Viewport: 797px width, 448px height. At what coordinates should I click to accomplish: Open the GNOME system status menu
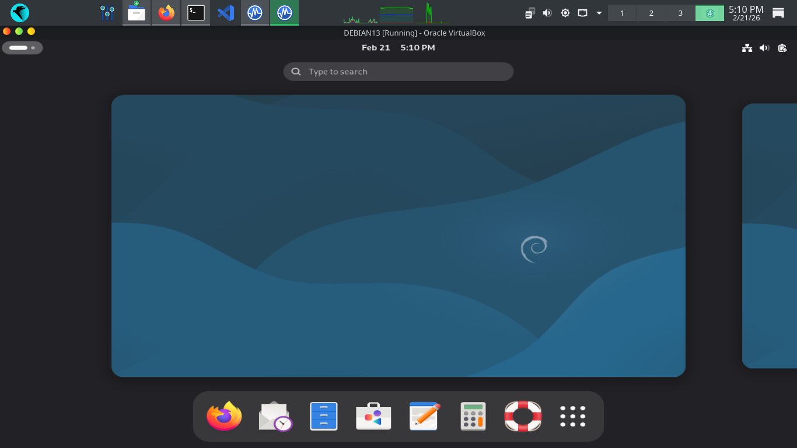click(x=764, y=48)
